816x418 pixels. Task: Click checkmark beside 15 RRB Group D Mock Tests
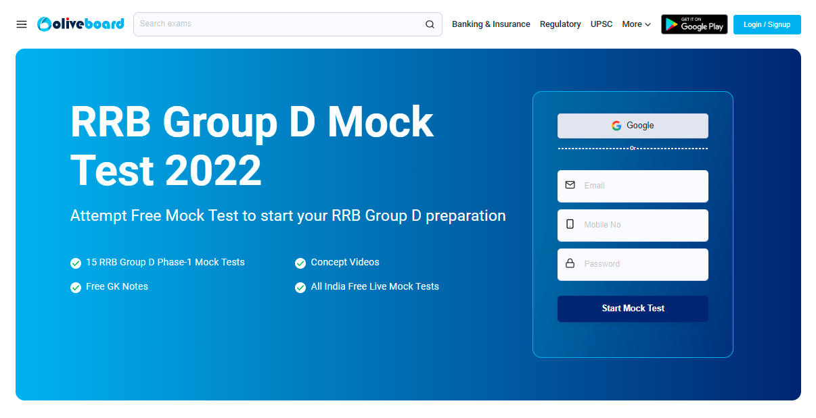click(76, 263)
